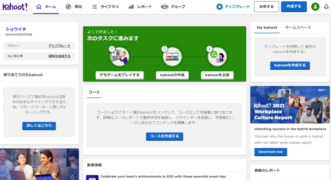This screenshot has width=331, height=180.
Task: Click the 興味を追加する link
Action: point(59,56)
